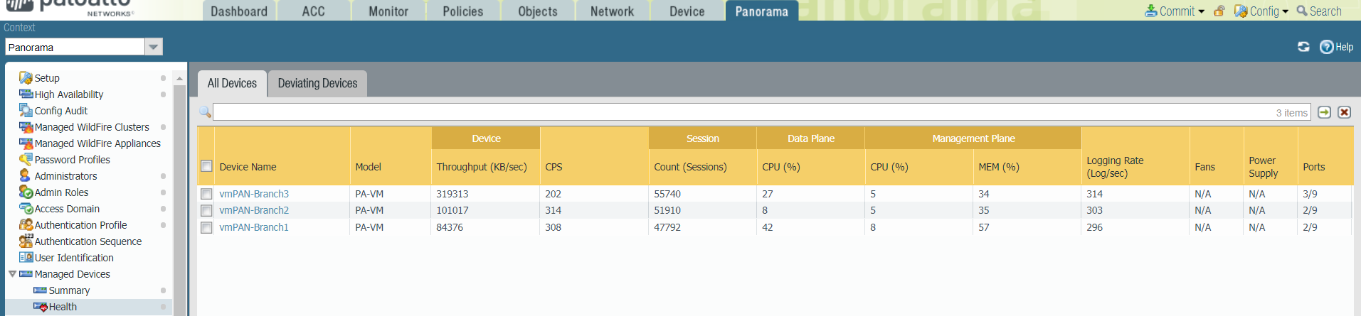Click the Managed Devices folder icon
Screen dimensions: 1361x316
pos(26,274)
